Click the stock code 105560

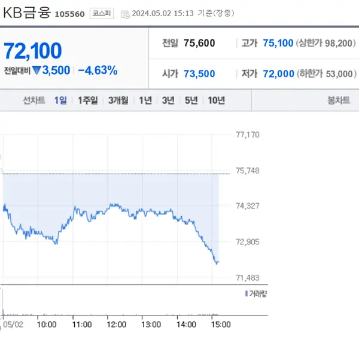click(69, 14)
